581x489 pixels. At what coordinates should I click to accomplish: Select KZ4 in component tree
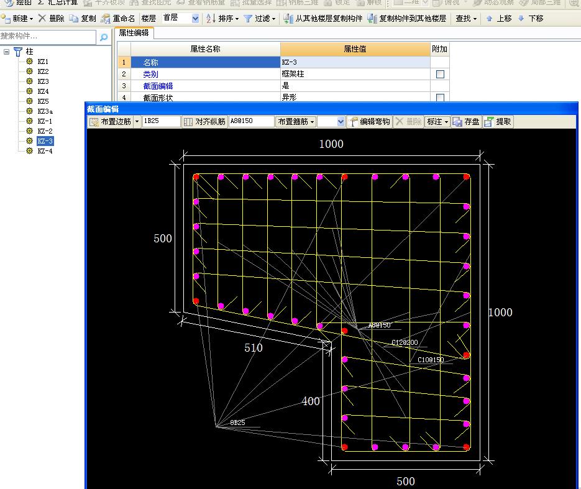[43, 91]
